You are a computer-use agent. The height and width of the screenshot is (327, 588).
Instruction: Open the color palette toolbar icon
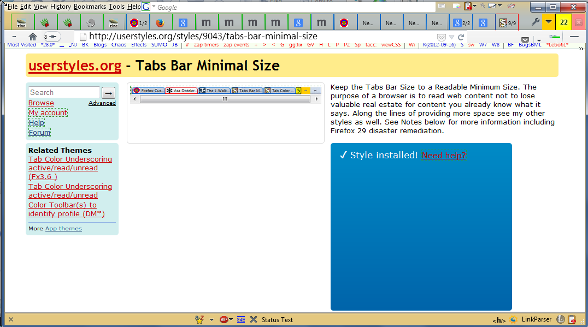(456, 6)
